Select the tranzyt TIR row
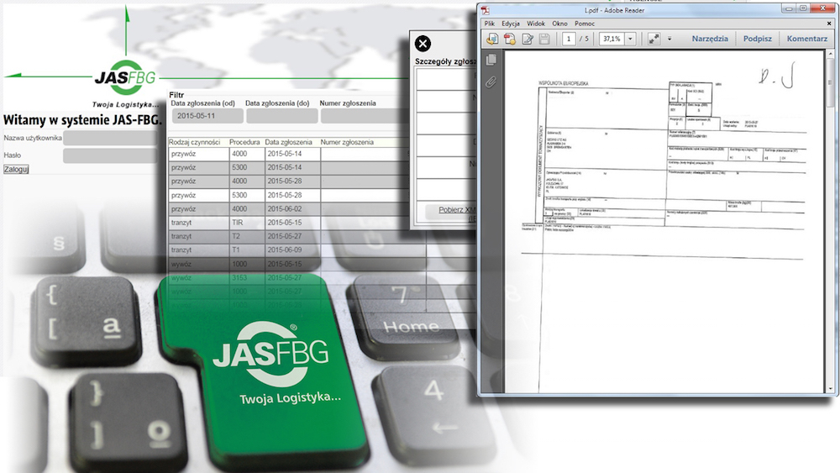Viewport: 840px width, 473px height. (x=289, y=223)
